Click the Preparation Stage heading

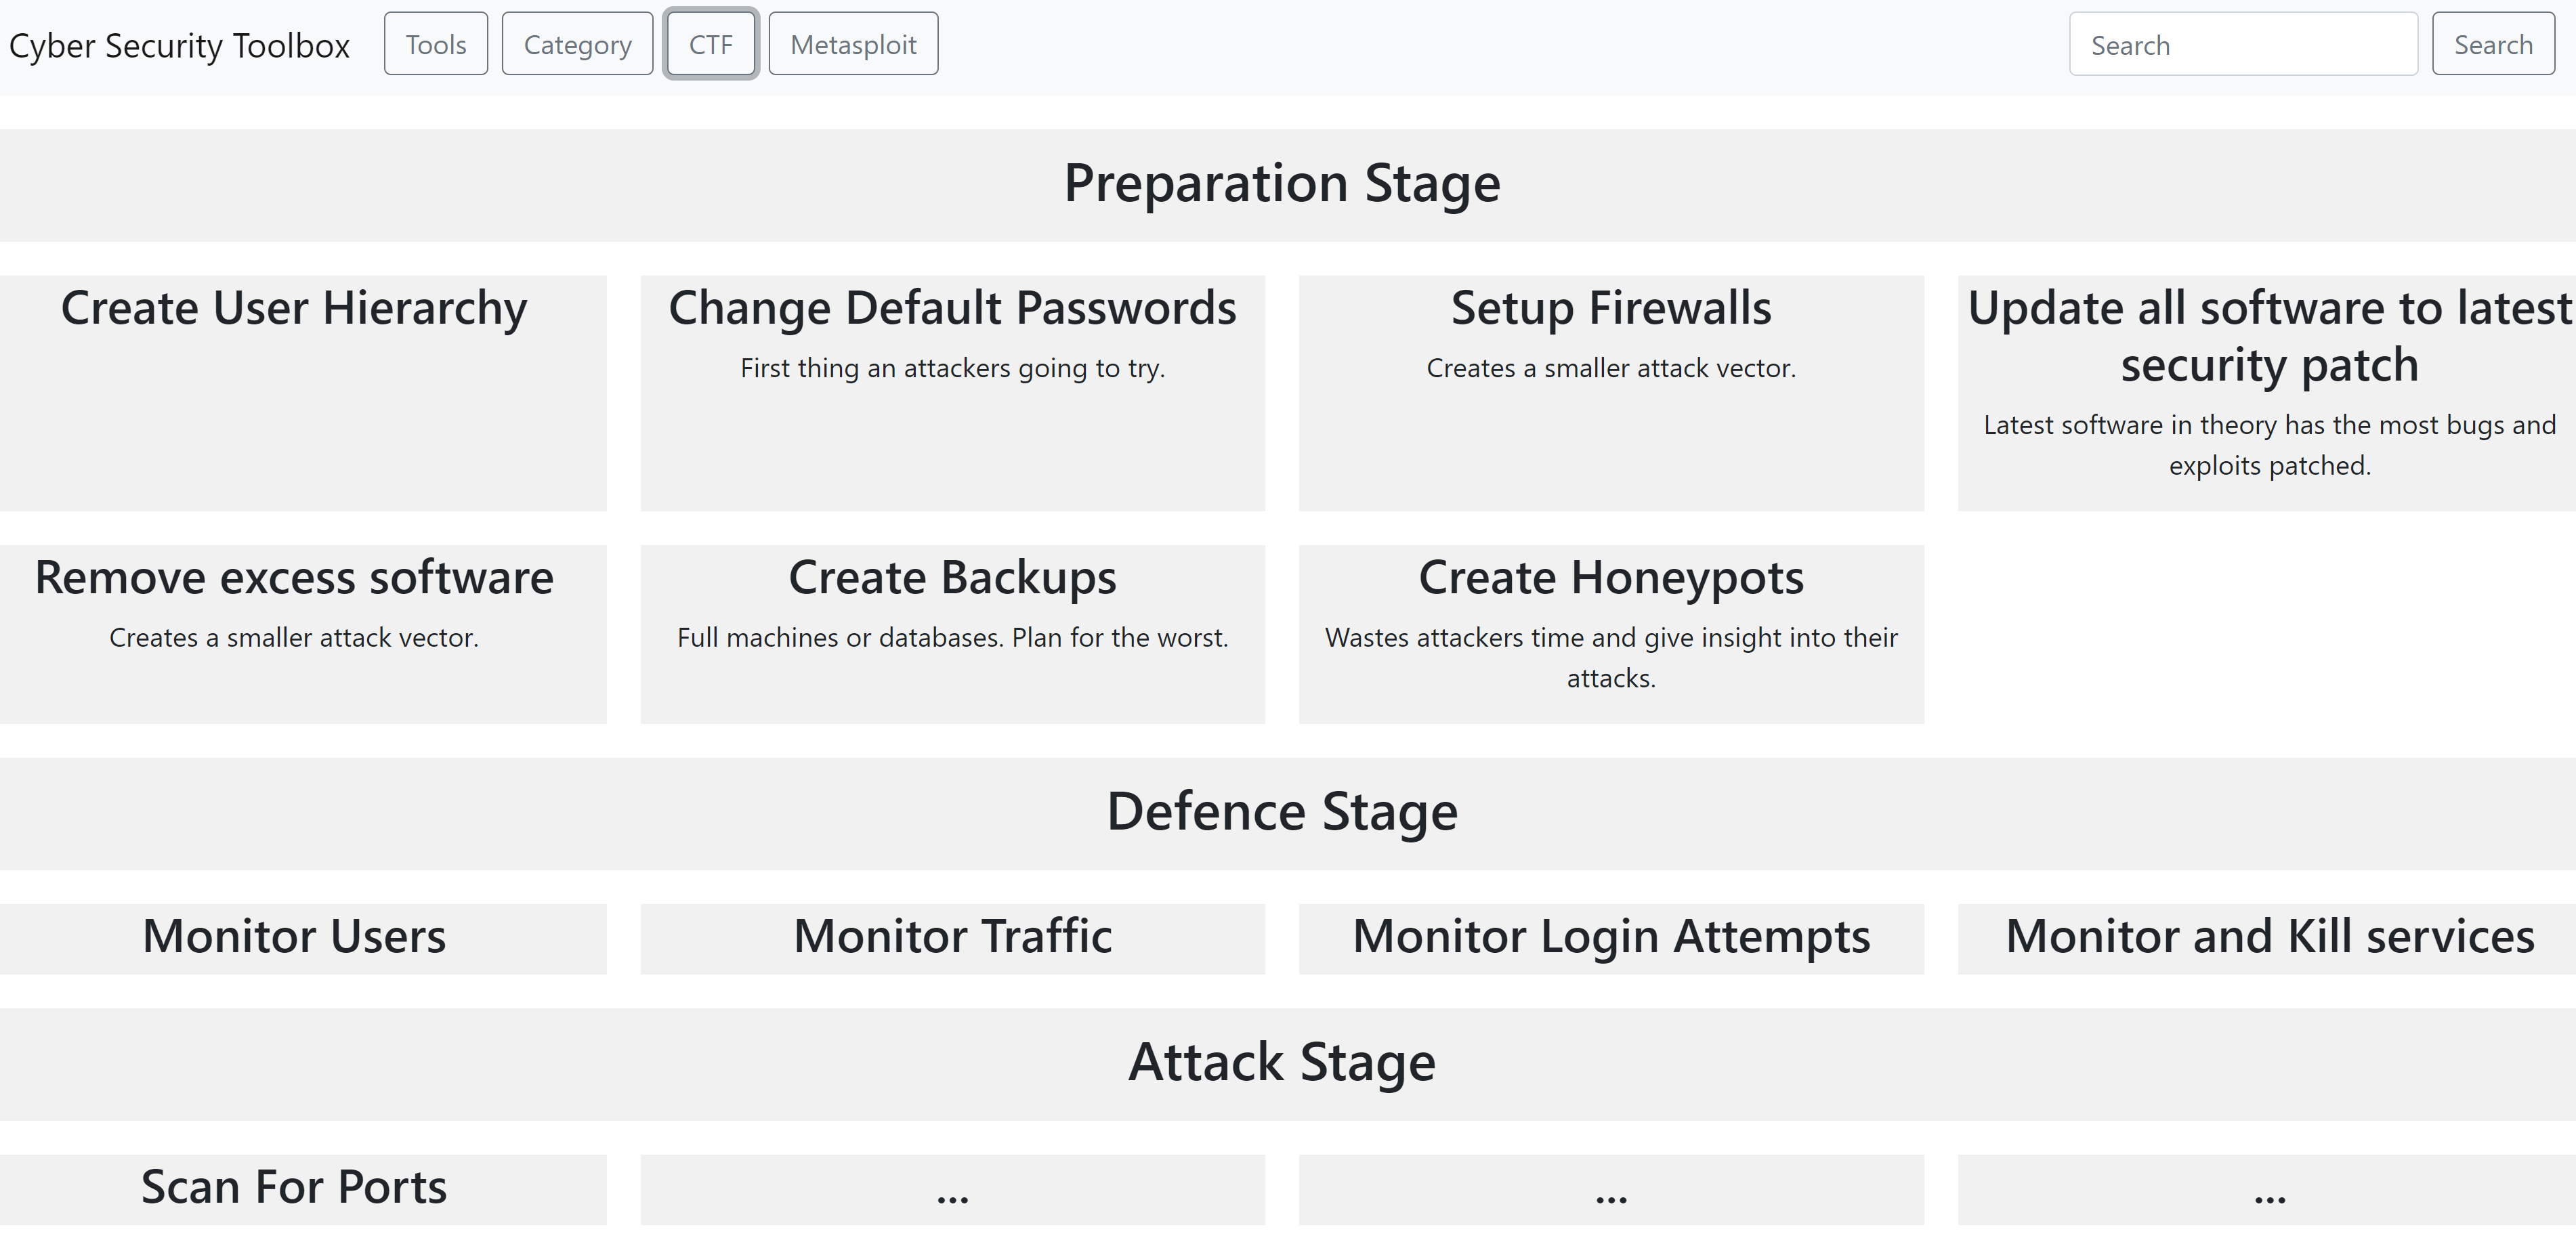click(x=1282, y=184)
